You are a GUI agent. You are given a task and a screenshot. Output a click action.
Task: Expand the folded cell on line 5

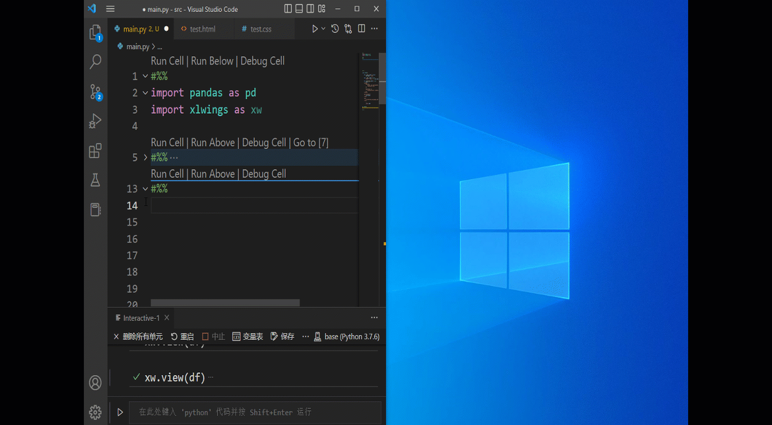pos(144,157)
